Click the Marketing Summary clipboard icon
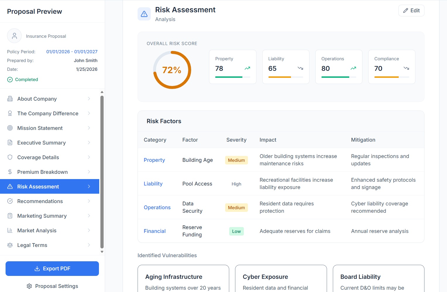Image resolution: width=447 pixels, height=292 pixels. [x=10, y=216]
